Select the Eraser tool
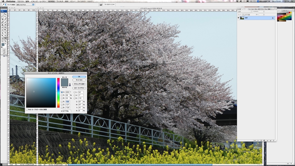This screenshot has width=295, height=166. (x=2, y=27)
